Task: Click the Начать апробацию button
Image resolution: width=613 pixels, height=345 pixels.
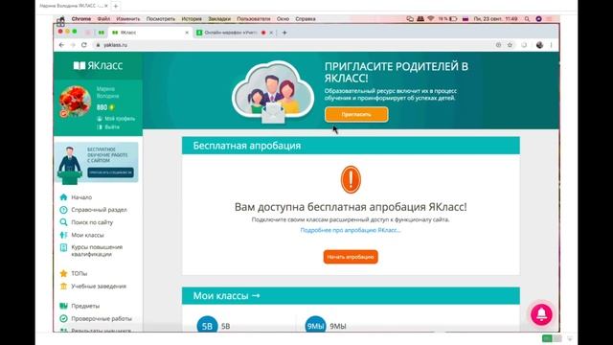Action: [351, 257]
